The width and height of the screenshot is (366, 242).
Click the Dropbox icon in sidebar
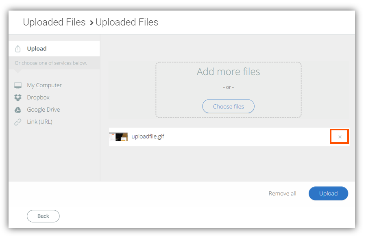tap(18, 97)
